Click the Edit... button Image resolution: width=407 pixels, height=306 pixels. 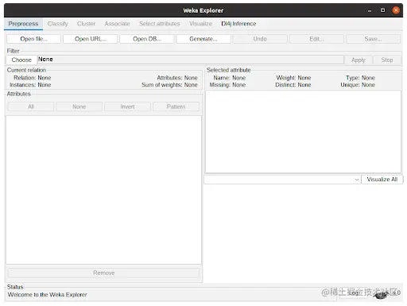point(316,39)
